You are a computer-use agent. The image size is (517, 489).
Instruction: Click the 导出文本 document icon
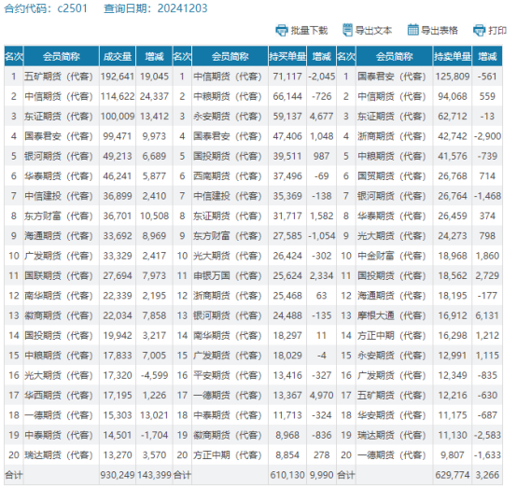pos(347,30)
